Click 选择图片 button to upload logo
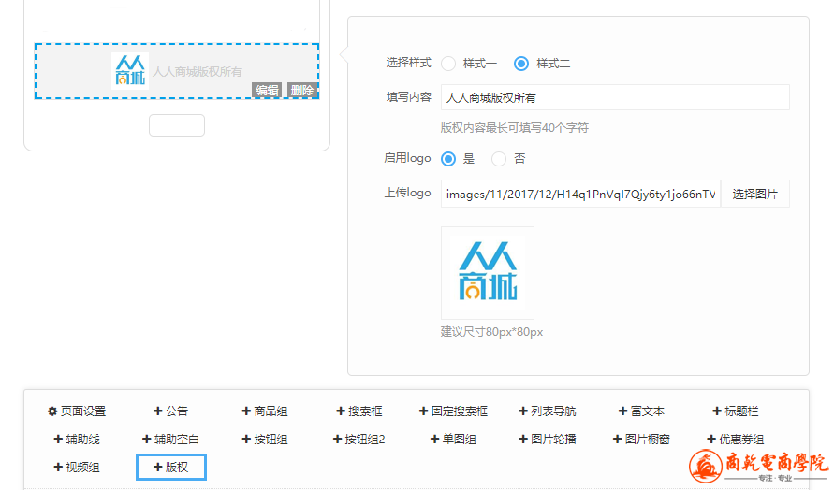The image size is (834, 490). point(754,195)
